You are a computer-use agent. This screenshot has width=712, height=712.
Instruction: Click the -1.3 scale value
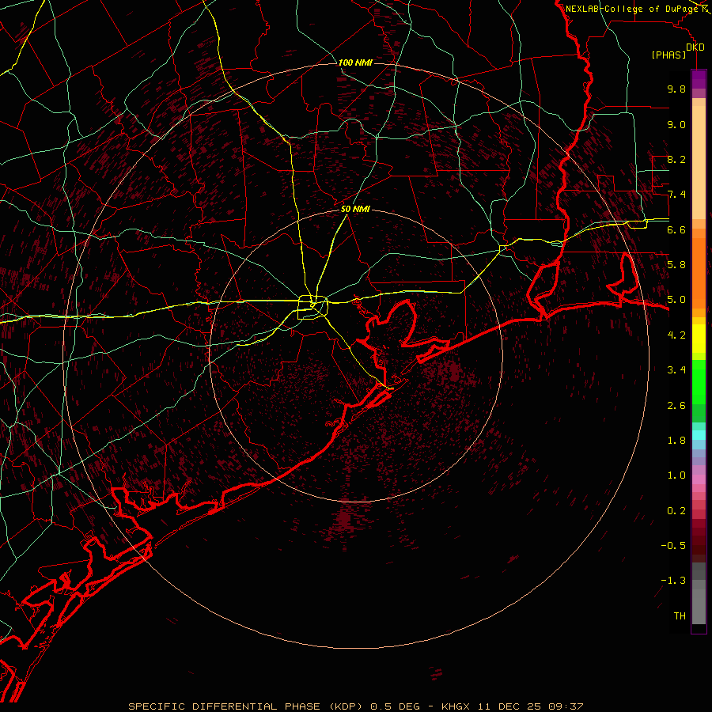[673, 581]
